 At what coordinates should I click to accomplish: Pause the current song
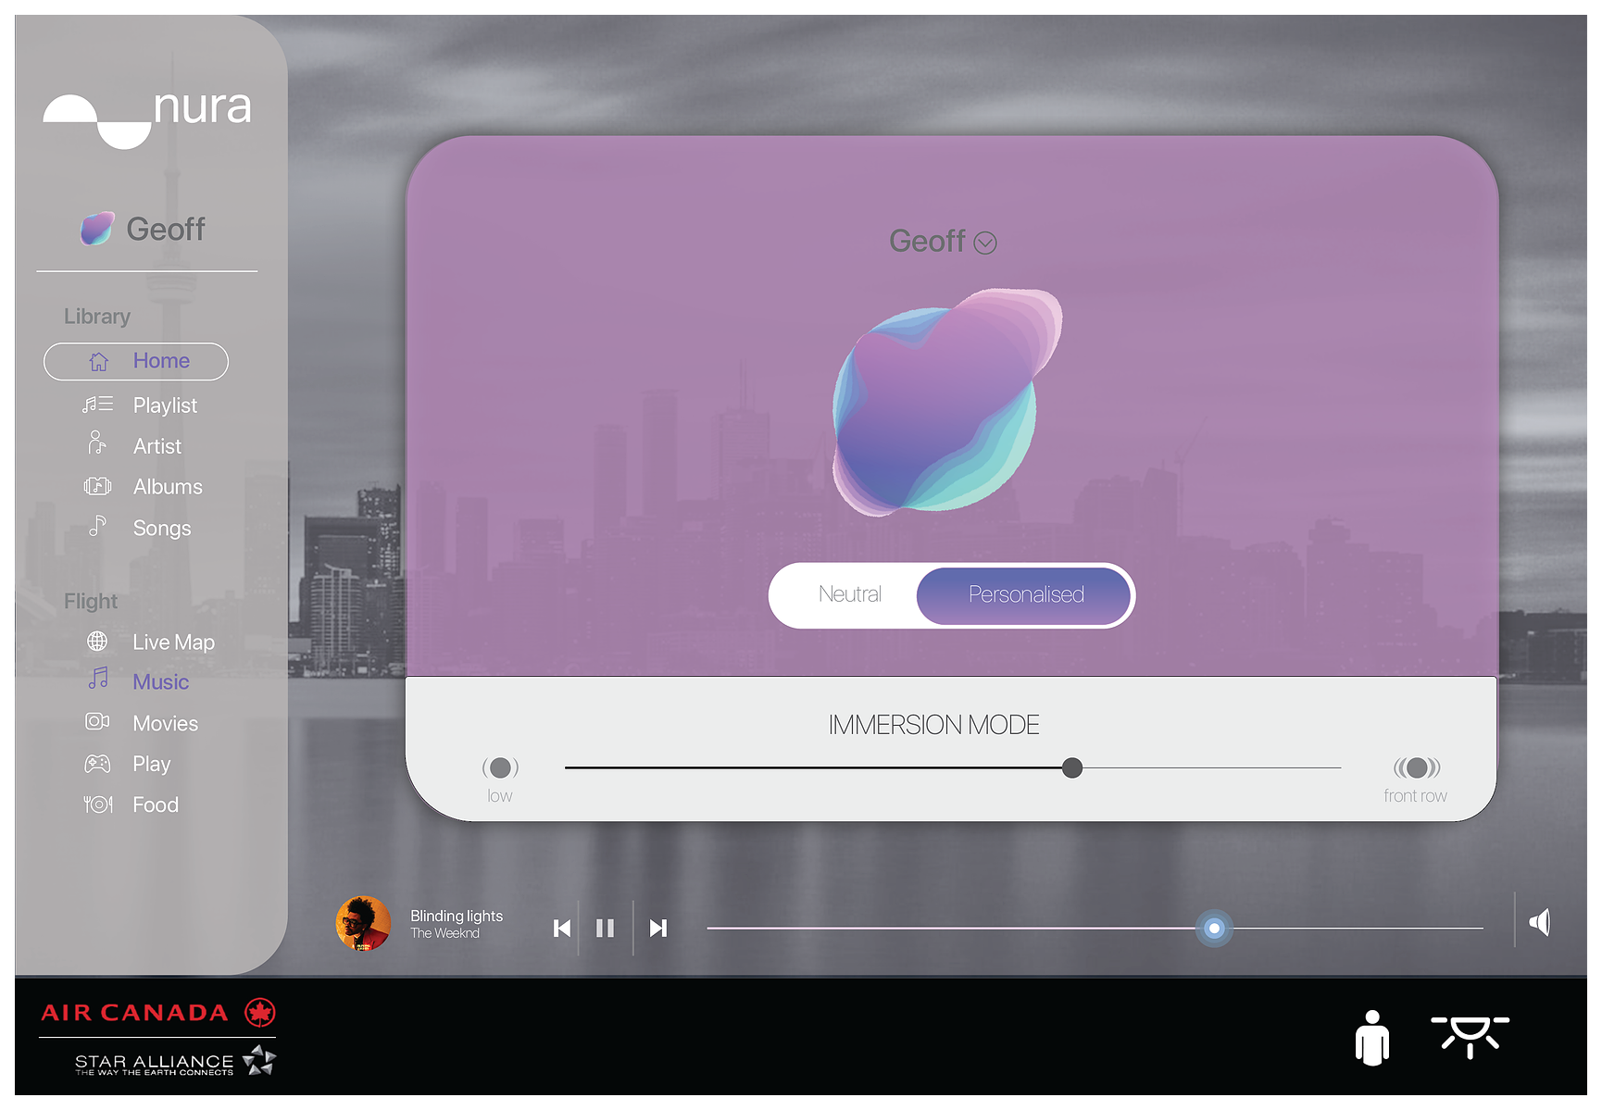click(606, 929)
